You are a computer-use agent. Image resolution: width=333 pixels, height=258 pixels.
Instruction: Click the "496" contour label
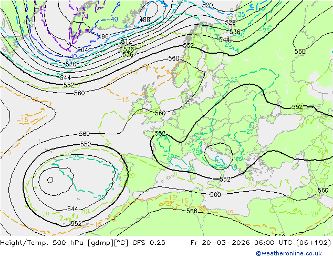103,37
